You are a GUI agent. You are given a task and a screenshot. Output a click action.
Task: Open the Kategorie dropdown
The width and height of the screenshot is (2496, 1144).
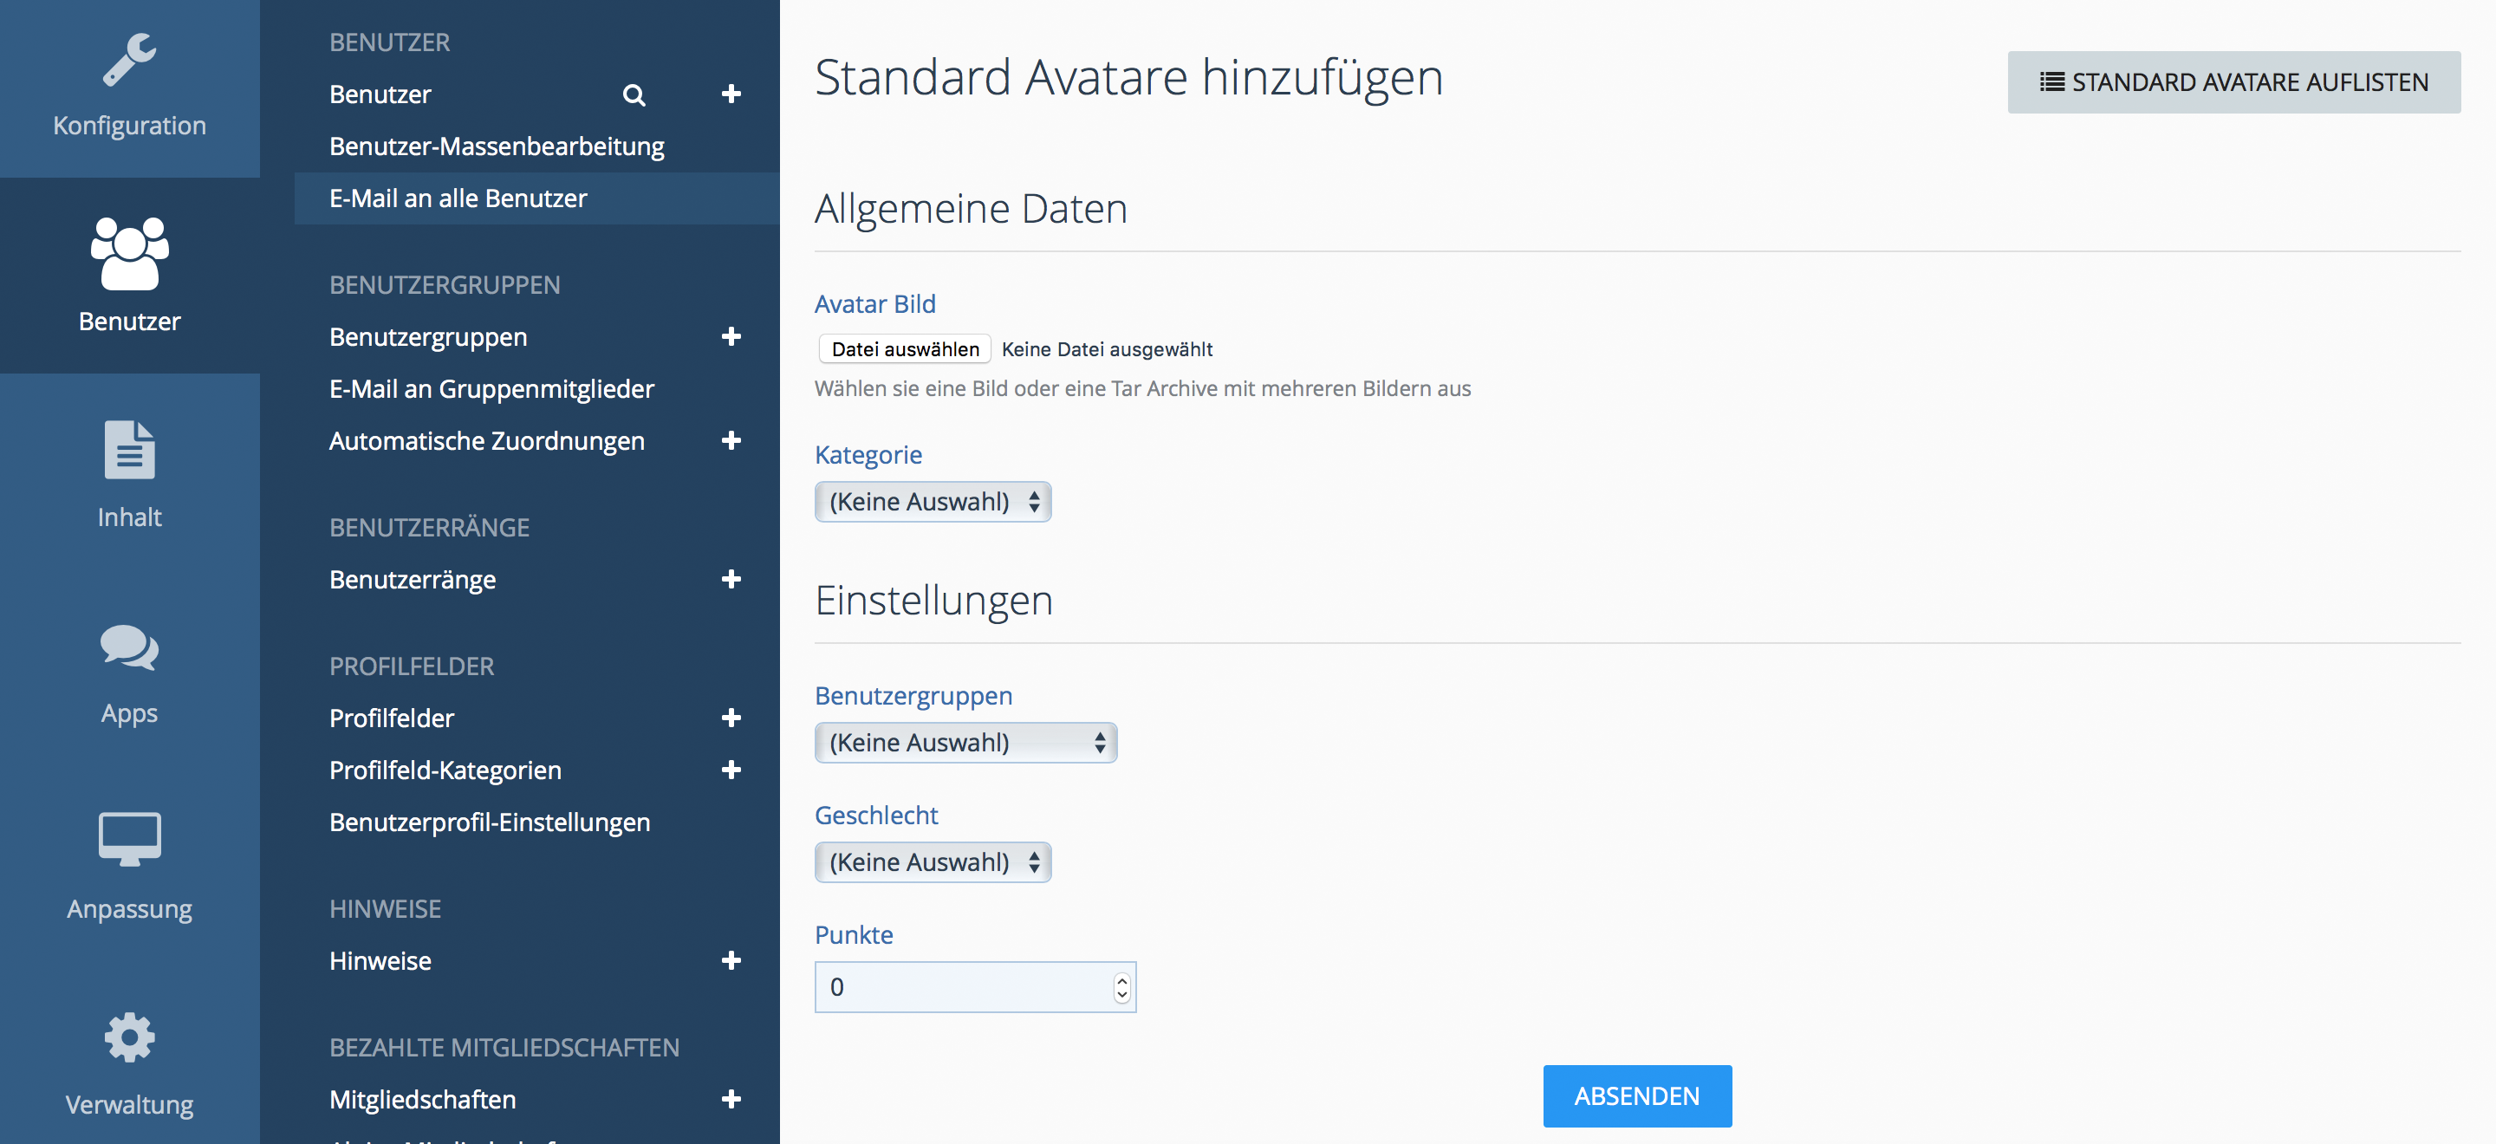(933, 502)
